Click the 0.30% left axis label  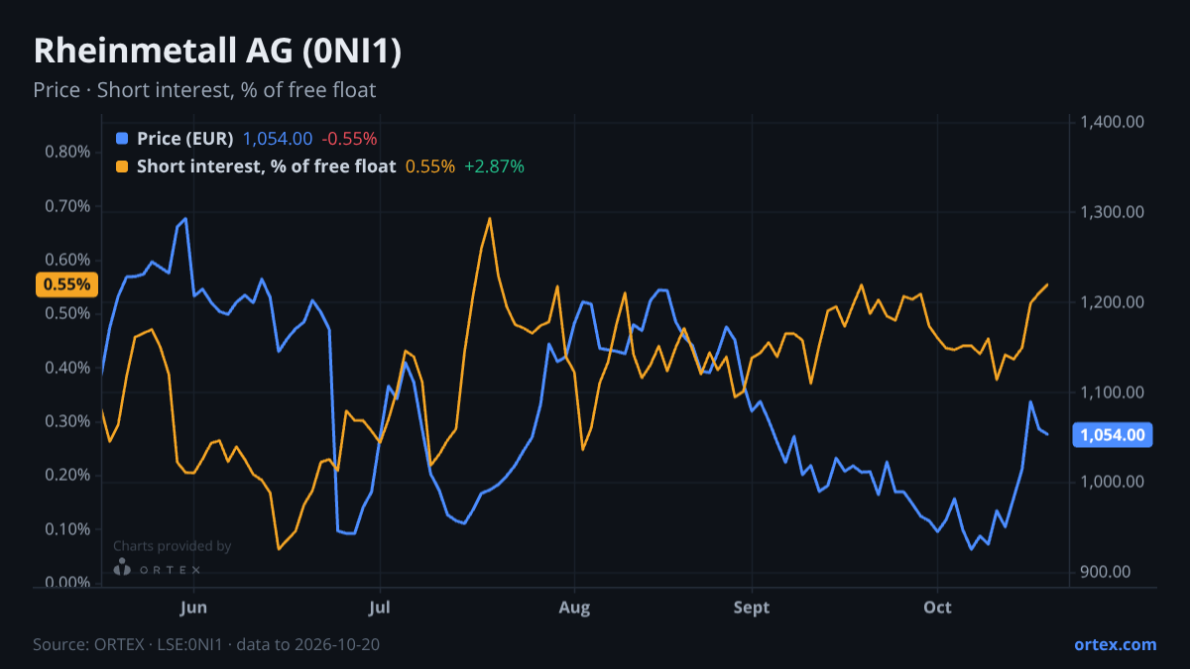point(67,421)
